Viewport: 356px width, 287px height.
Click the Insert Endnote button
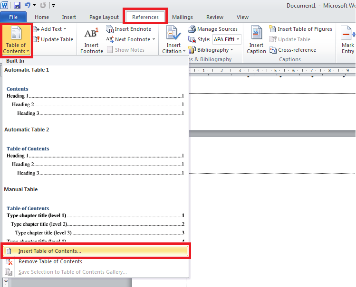point(128,29)
